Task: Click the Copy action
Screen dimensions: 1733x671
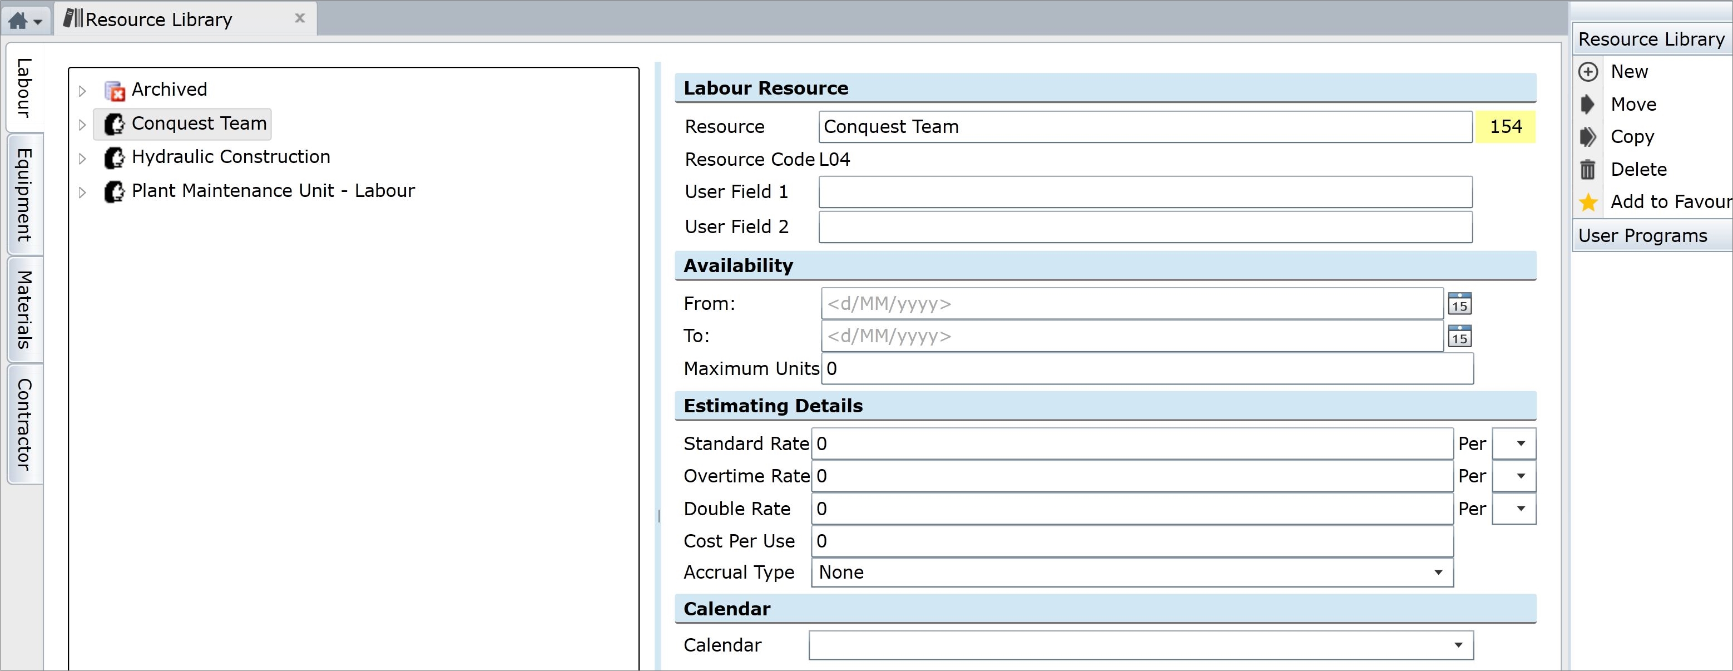Action: point(1632,137)
